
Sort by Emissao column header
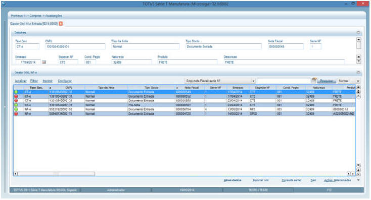click(238, 88)
